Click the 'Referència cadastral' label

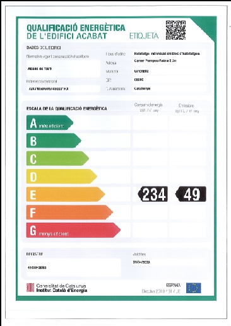(42, 81)
